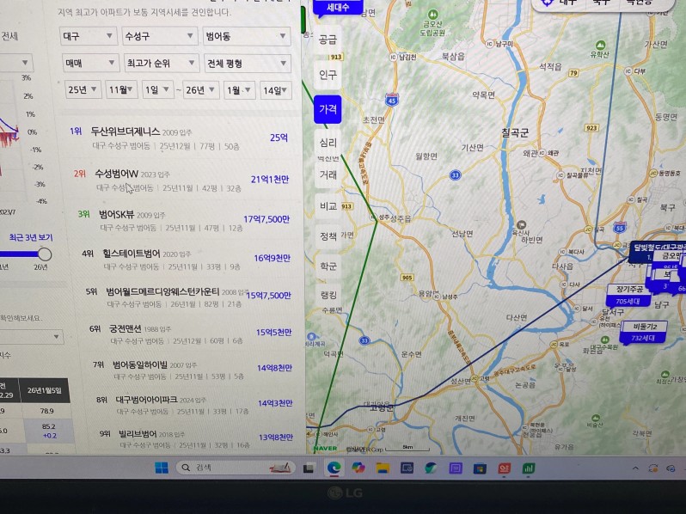Click the 최근 3년 보기 link
This screenshot has width=686, height=514.
point(31,237)
